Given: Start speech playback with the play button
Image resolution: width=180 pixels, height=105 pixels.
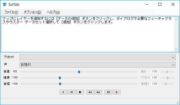Looking at the screenshot, I should (x=63, y=92).
